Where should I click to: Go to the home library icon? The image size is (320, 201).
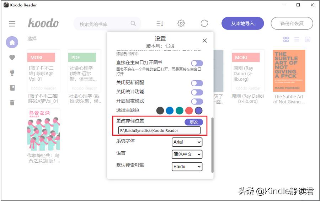12,42
